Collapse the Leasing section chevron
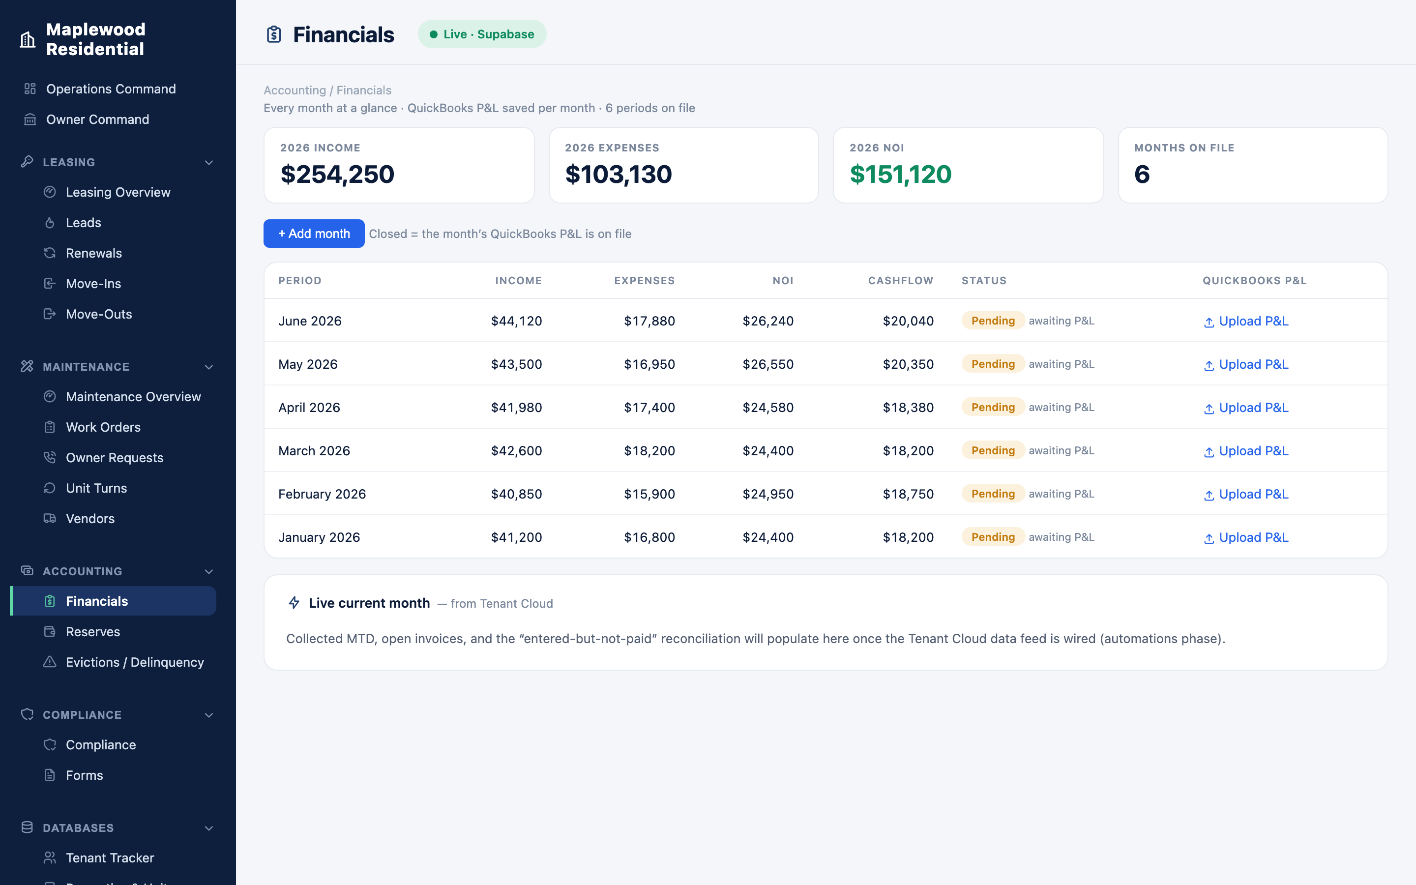The height and width of the screenshot is (885, 1416). pyautogui.click(x=209, y=162)
